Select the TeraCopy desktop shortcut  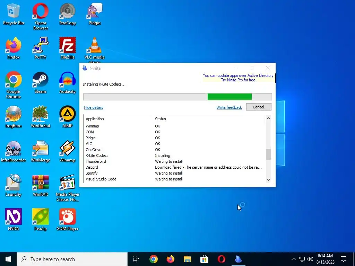pyautogui.click(x=67, y=14)
